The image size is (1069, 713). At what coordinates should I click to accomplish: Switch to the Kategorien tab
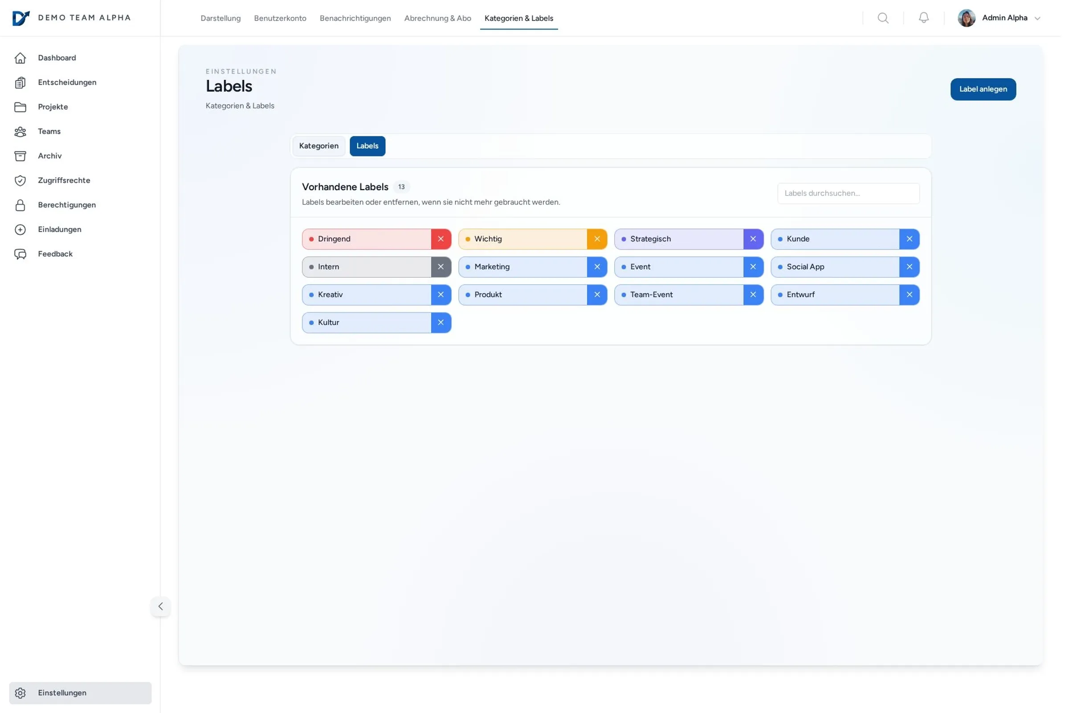click(x=318, y=146)
